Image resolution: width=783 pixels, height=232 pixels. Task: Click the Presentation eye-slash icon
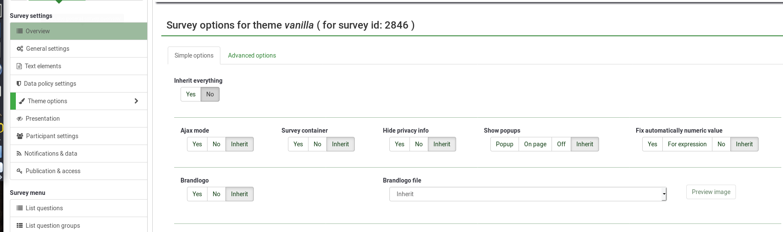point(20,119)
